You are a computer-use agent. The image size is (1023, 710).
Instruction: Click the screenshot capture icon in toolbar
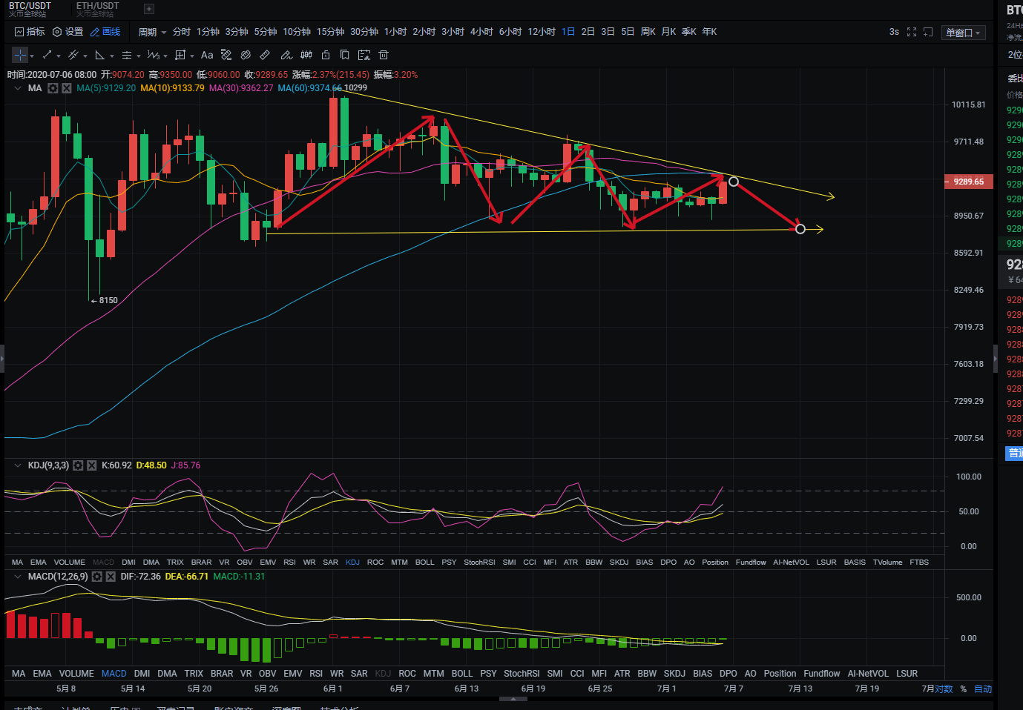point(364,54)
